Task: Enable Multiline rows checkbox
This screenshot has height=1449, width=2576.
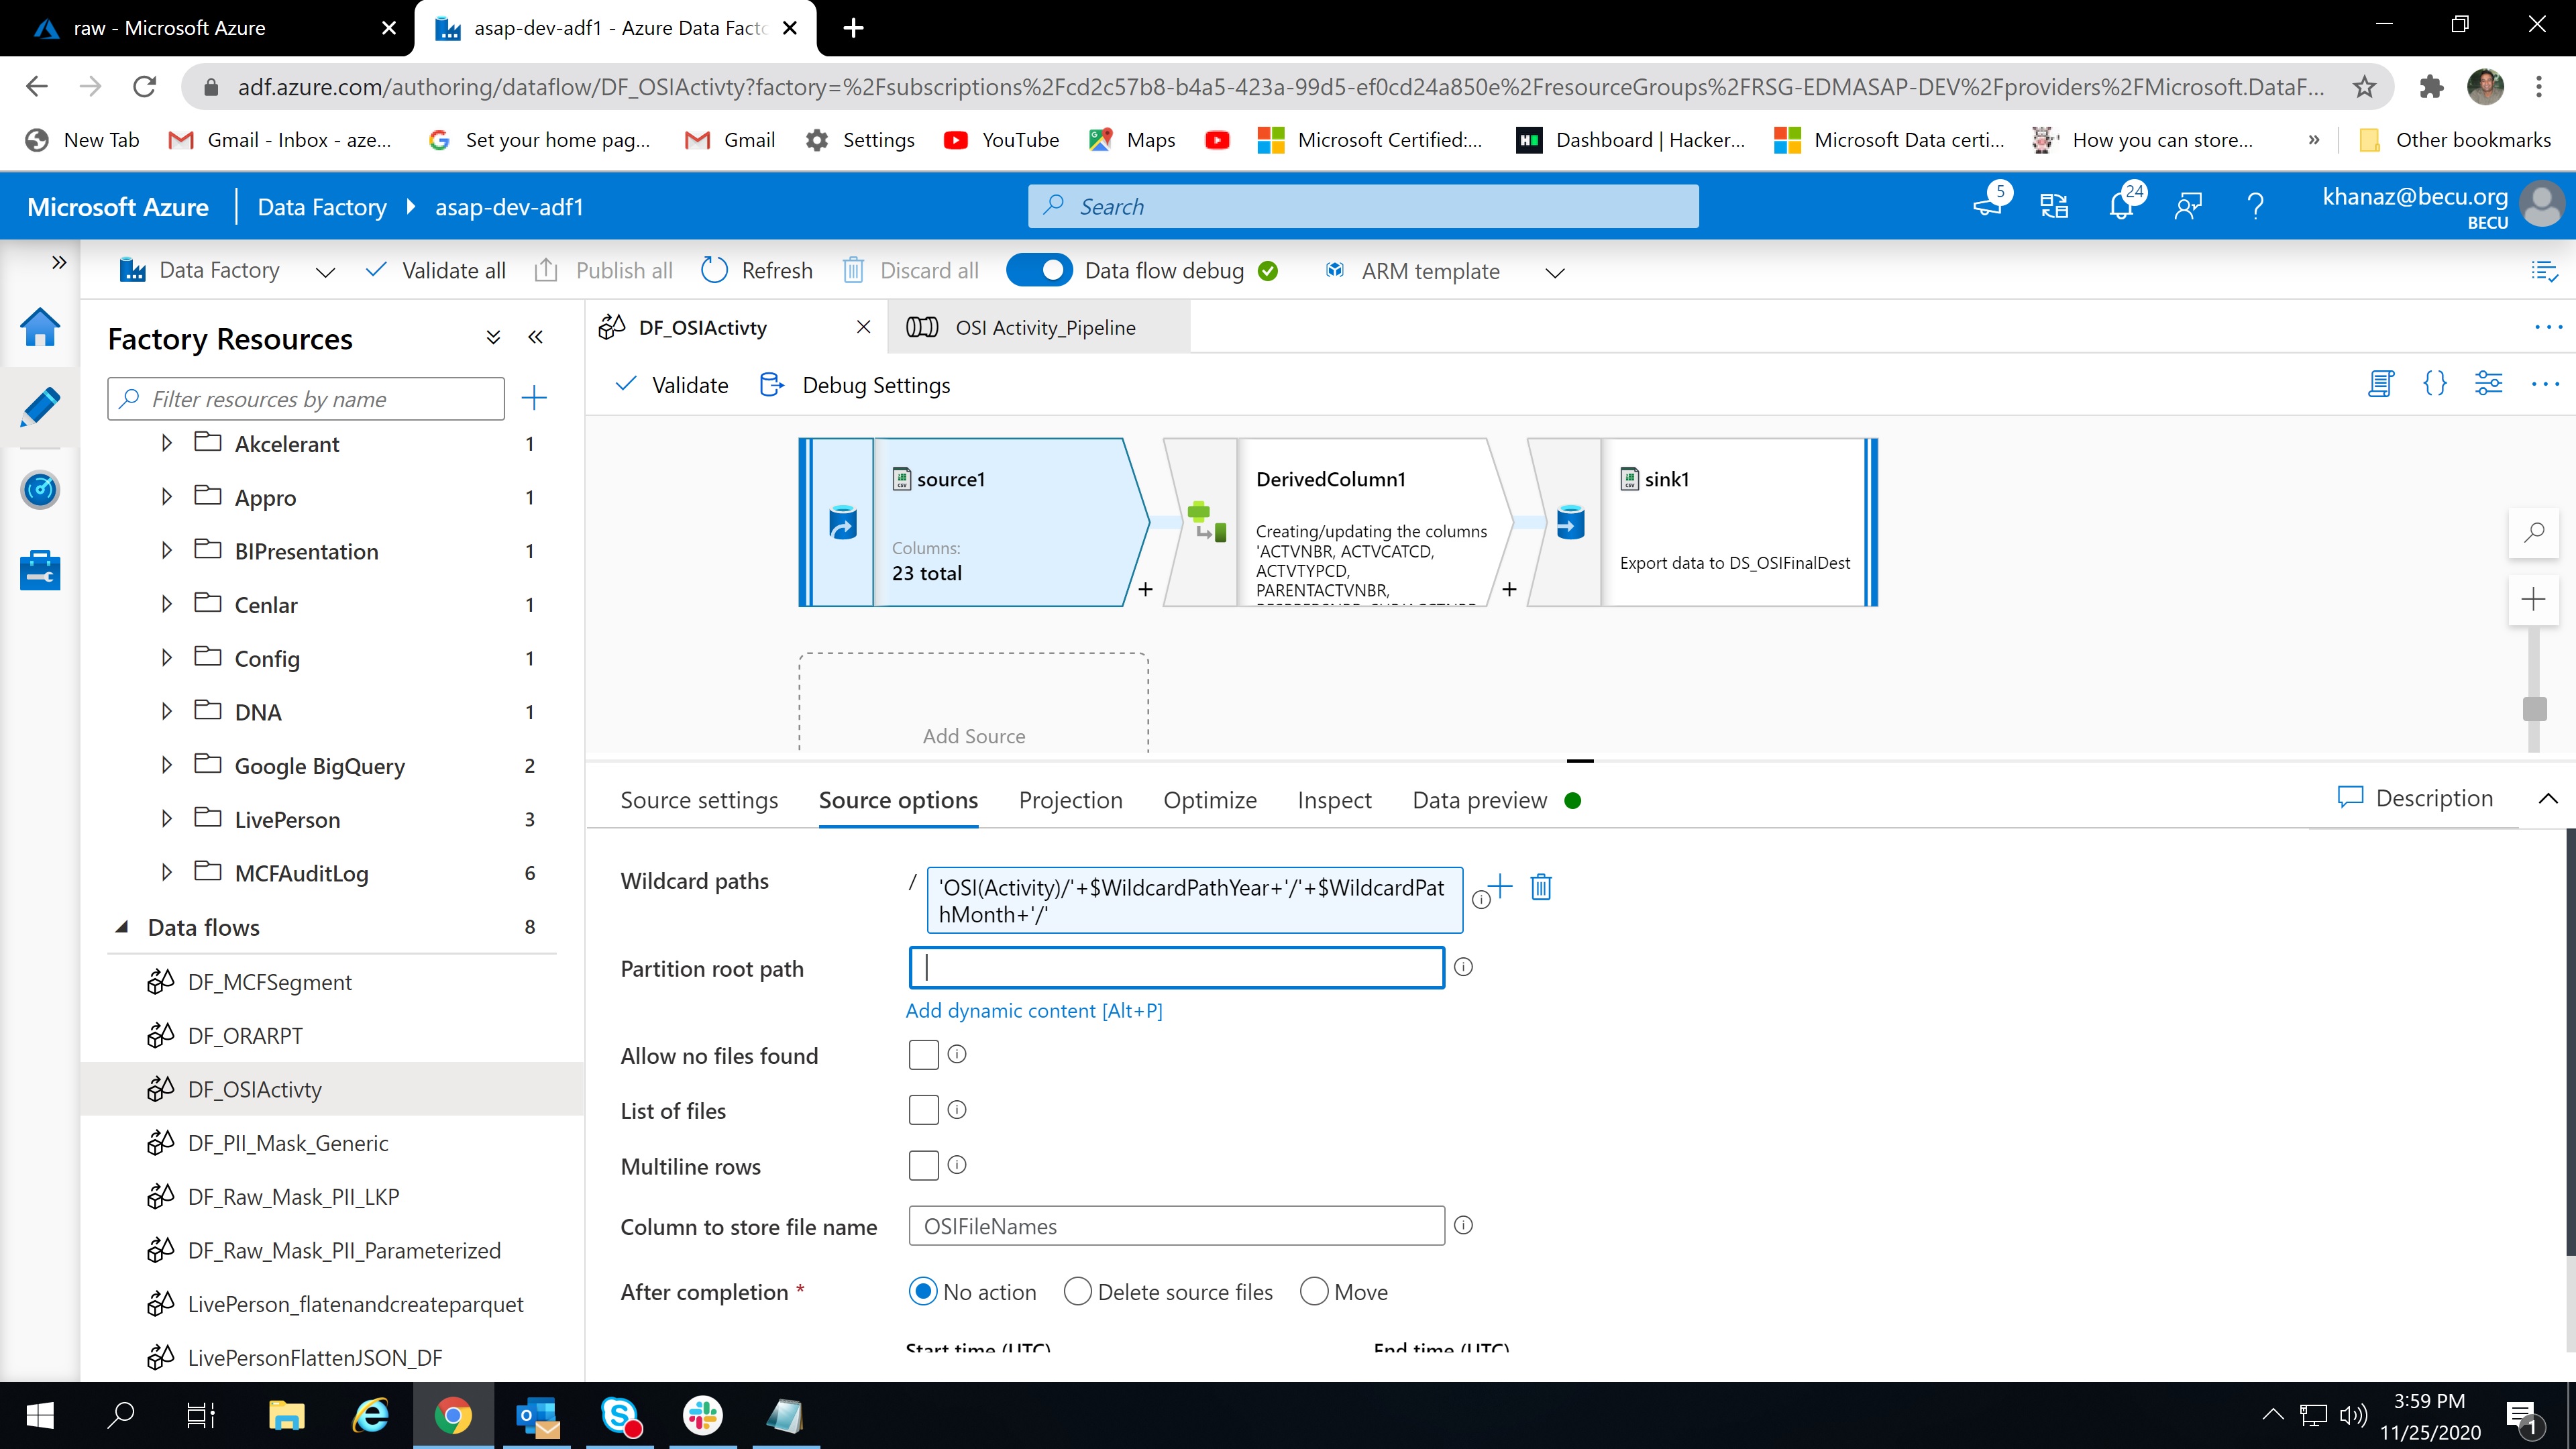Action: (923, 1165)
